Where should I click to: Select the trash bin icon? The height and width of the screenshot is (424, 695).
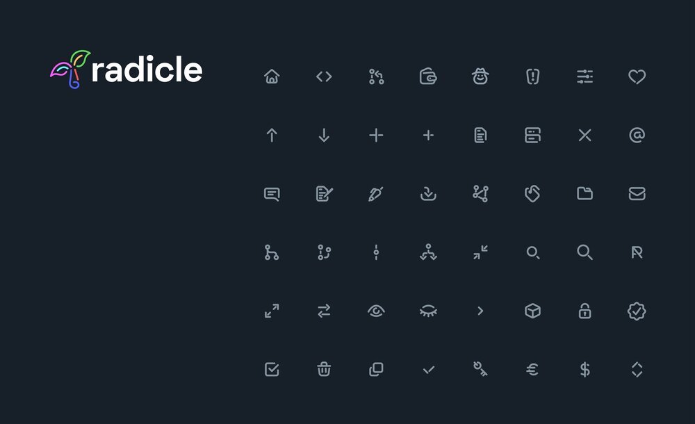point(324,370)
